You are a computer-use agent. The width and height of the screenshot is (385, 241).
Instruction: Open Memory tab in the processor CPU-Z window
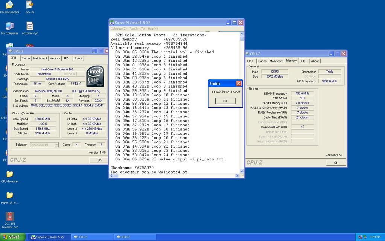point(55,58)
